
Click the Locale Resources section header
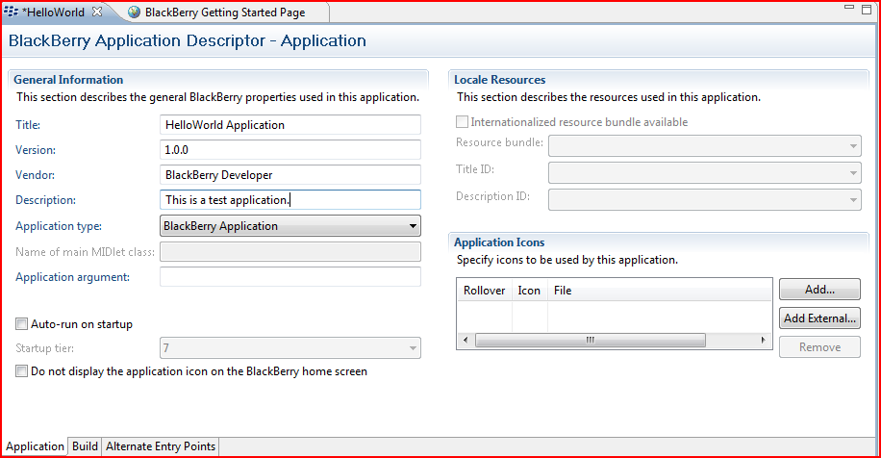[499, 80]
